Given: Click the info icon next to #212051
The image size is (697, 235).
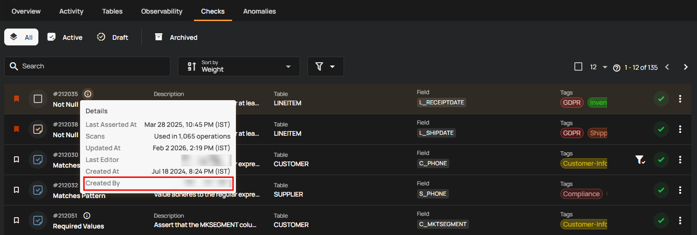Looking at the screenshot, I should [87, 216].
